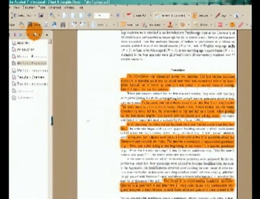Select the Note Tool in commenting toolbar
This screenshot has height=199, width=260.
130,25
